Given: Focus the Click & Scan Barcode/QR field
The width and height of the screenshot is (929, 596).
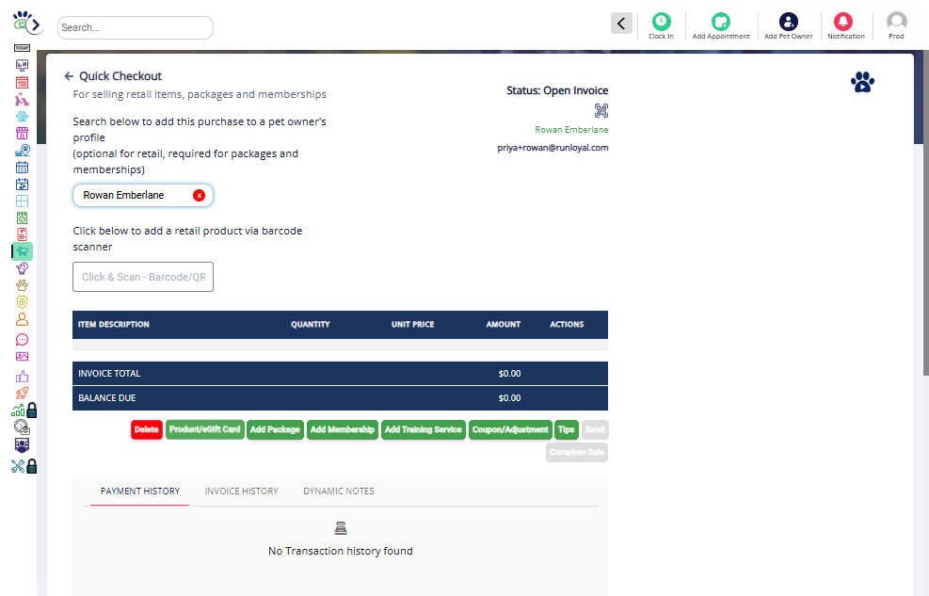Looking at the screenshot, I should [143, 277].
